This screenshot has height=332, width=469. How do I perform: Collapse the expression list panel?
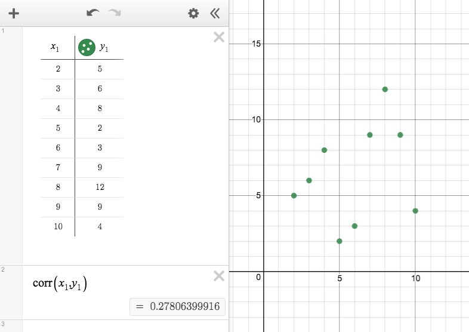click(x=215, y=13)
